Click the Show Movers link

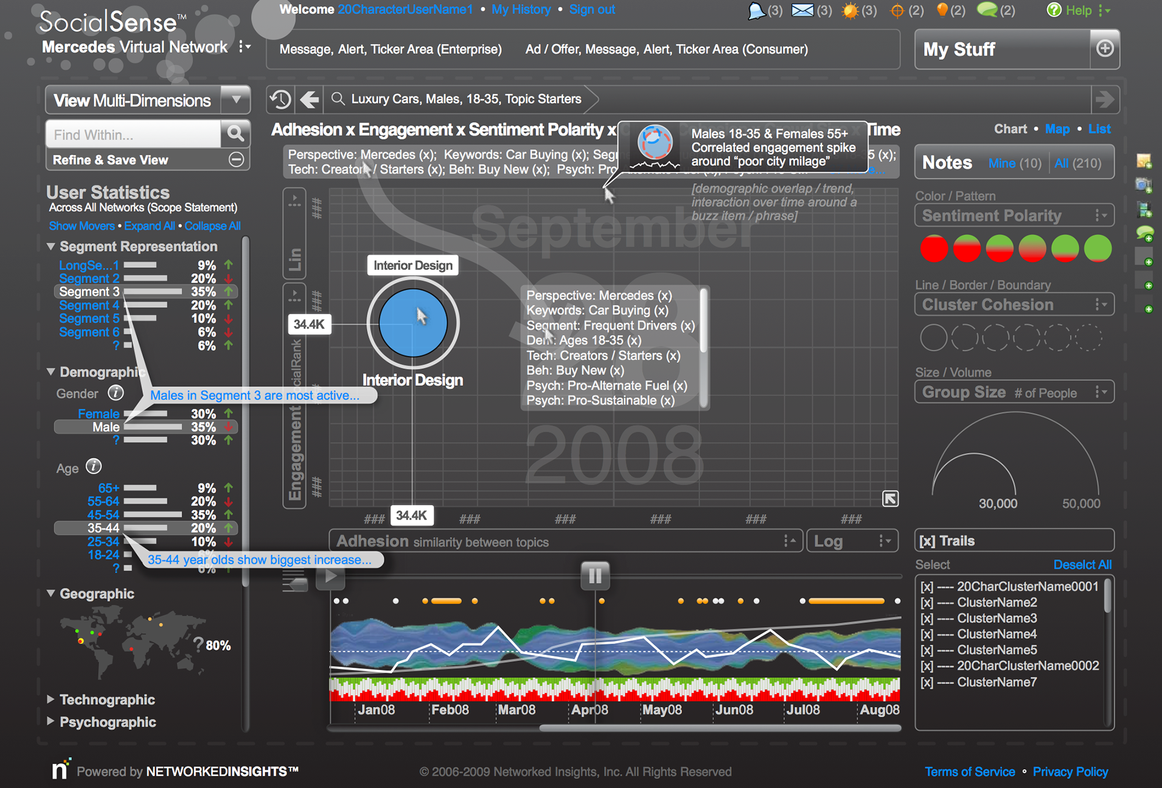[82, 226]
